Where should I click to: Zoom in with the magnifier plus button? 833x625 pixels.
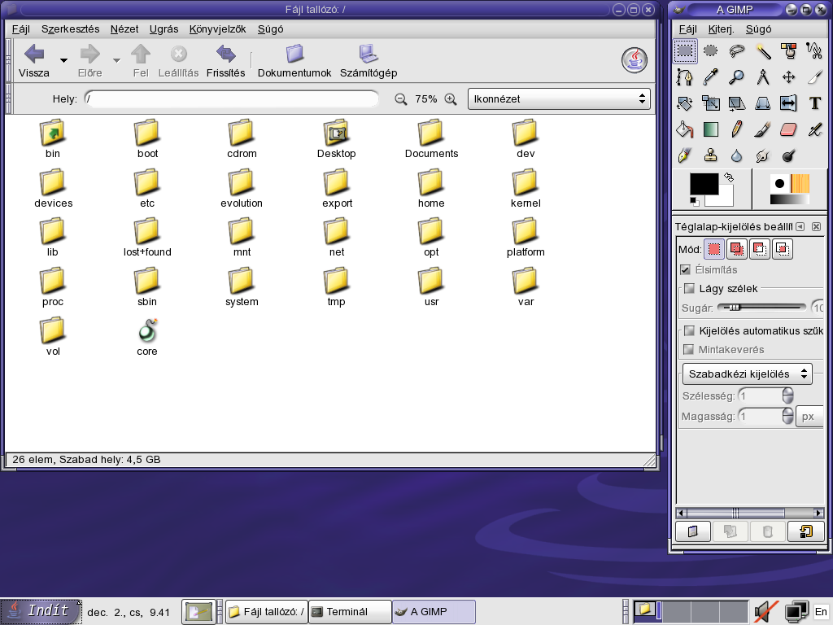click(451, 98)
